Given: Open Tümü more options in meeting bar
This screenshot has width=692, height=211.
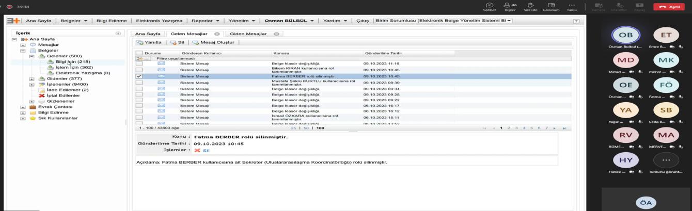Looking at the screenshot, I should (572, 6).
